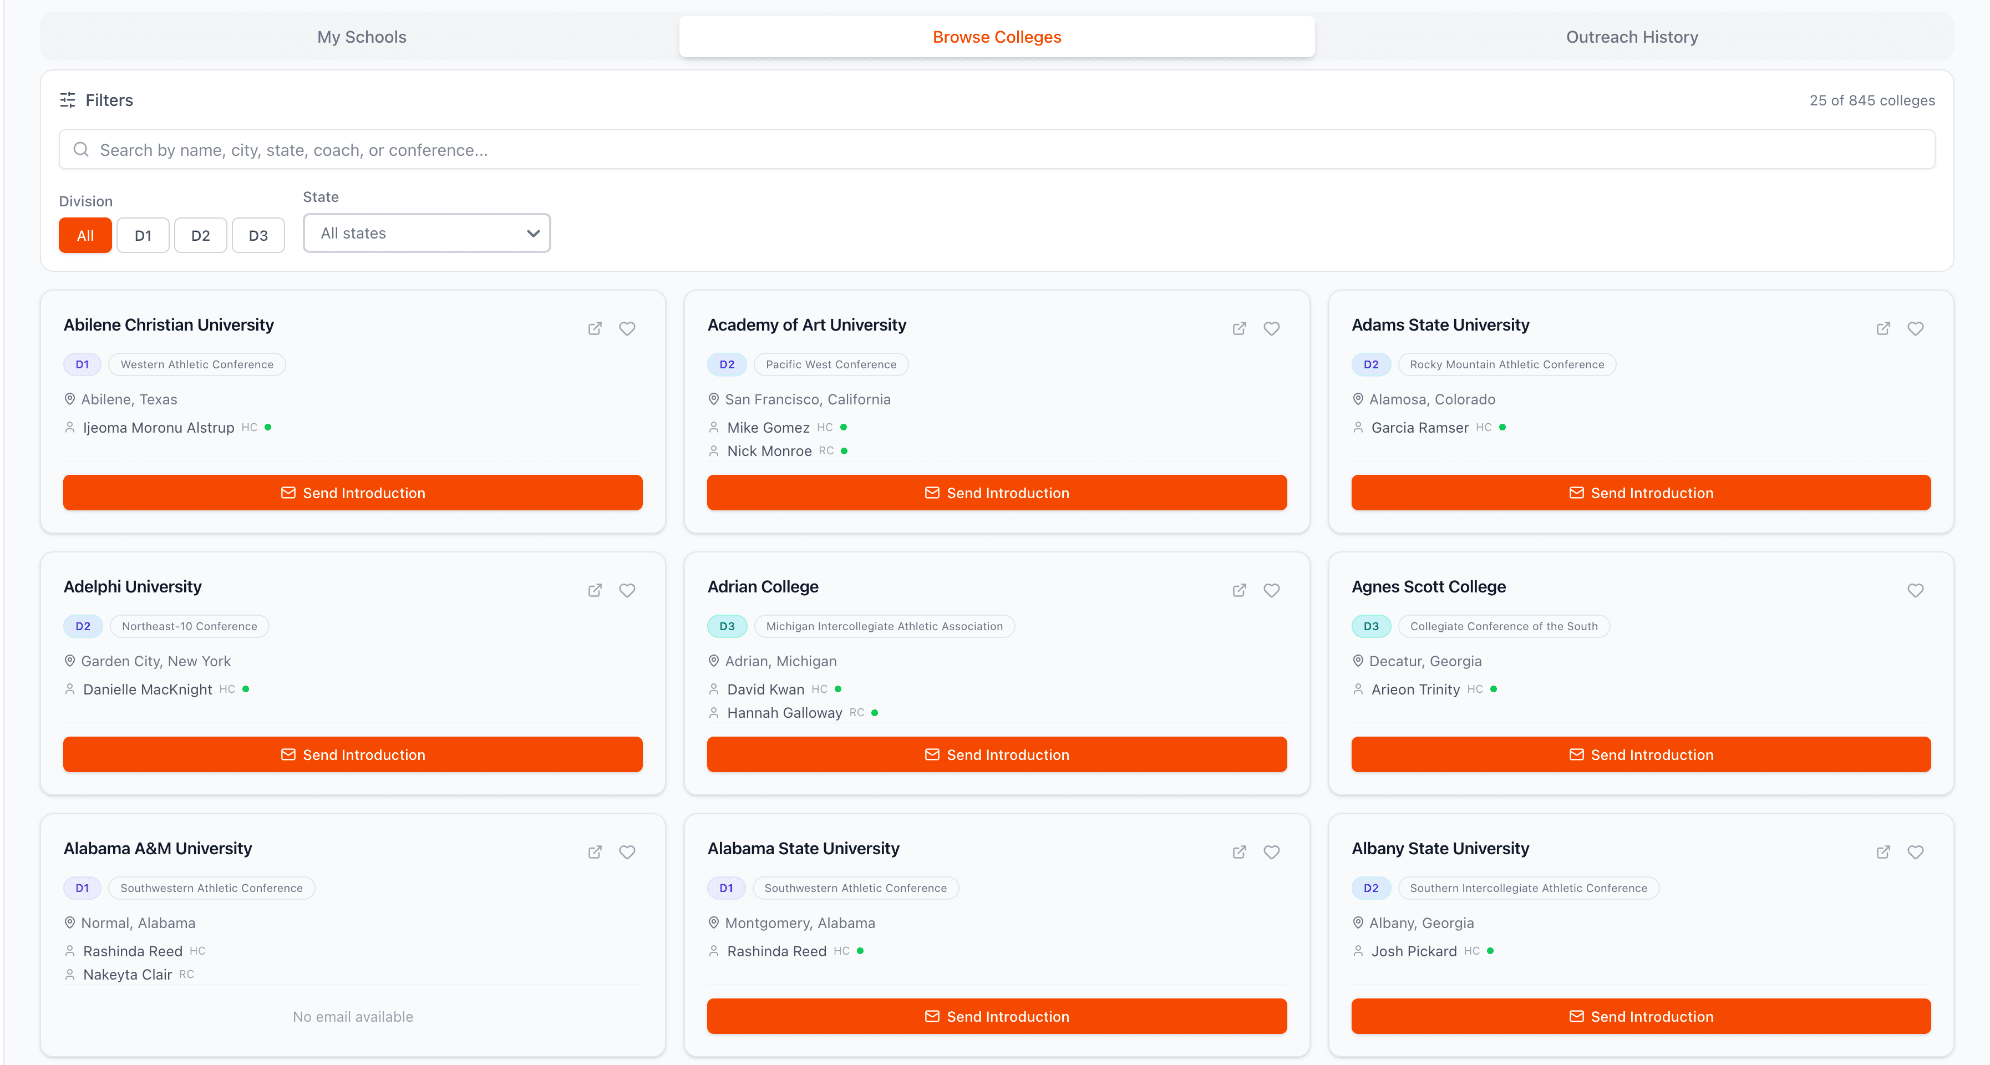The height and width of the screenshot is (1065, 1990).
Task: Send Introduction to Adrian College
Action: point(997,755)
